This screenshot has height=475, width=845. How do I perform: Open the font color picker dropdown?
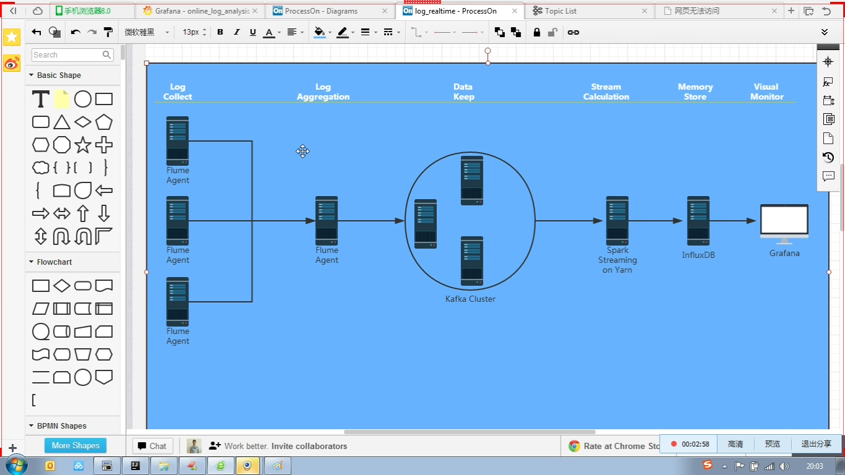[x=273, y=32]
